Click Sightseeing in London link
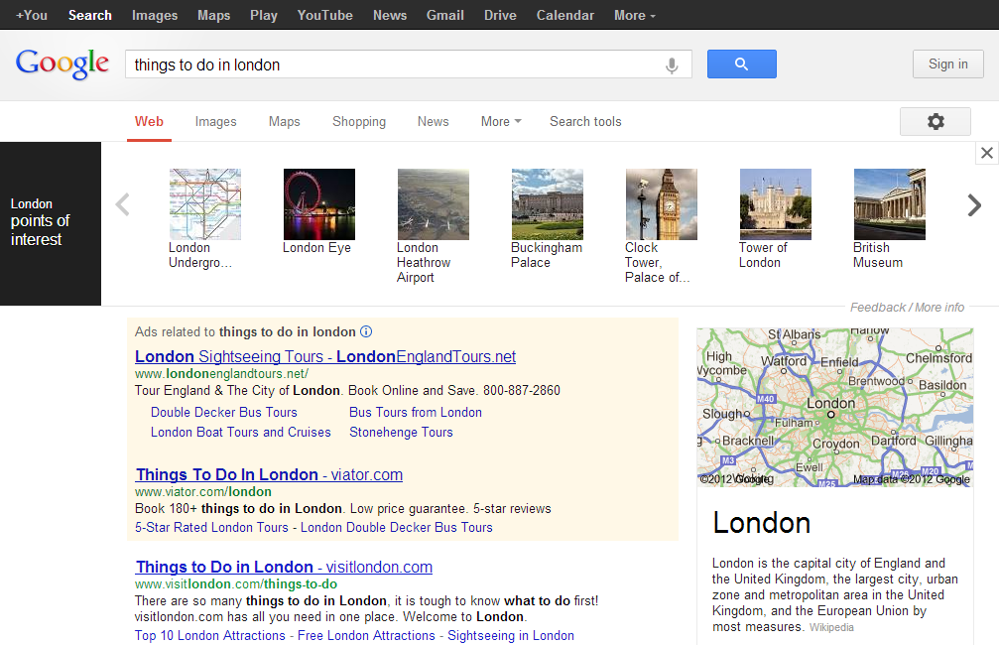This screenshot has width=999, height=645. click(510, 635)
